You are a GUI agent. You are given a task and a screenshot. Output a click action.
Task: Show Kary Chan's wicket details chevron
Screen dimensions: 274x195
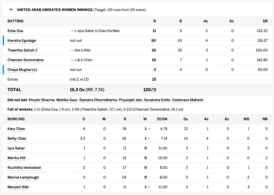tap(149, 129)
